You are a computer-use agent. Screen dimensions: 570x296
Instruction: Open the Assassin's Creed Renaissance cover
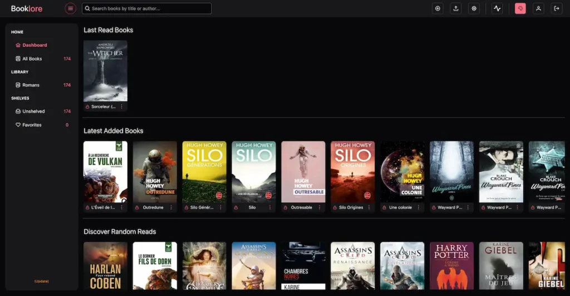[352, 266]
